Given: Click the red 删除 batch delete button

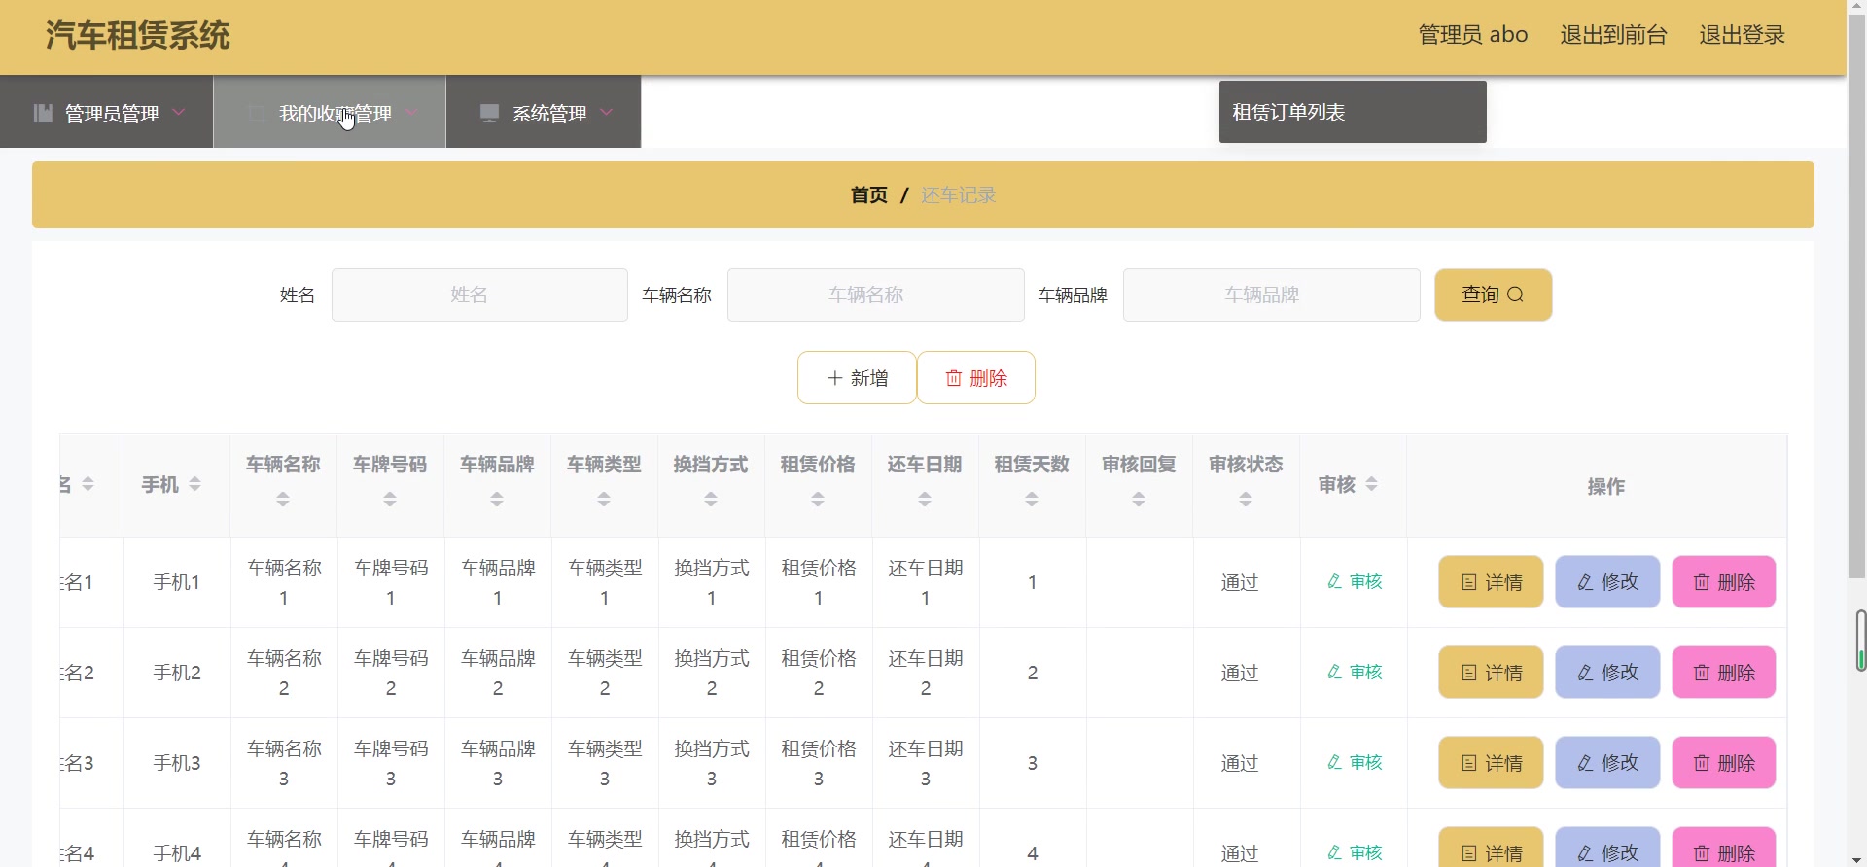Looking at the screenshot, I should [976, 377].
